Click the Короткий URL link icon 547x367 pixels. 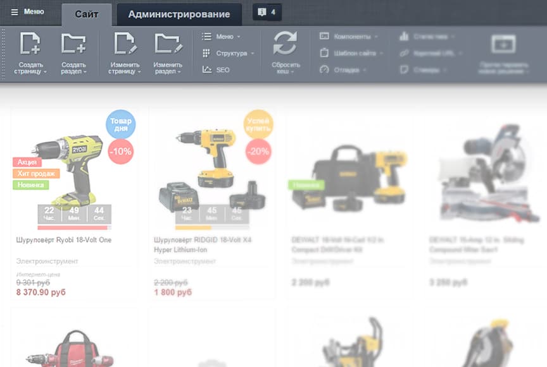tap(404, 53)
